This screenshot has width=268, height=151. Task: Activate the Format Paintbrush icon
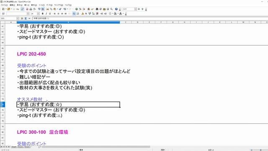(x=60, y=9)
